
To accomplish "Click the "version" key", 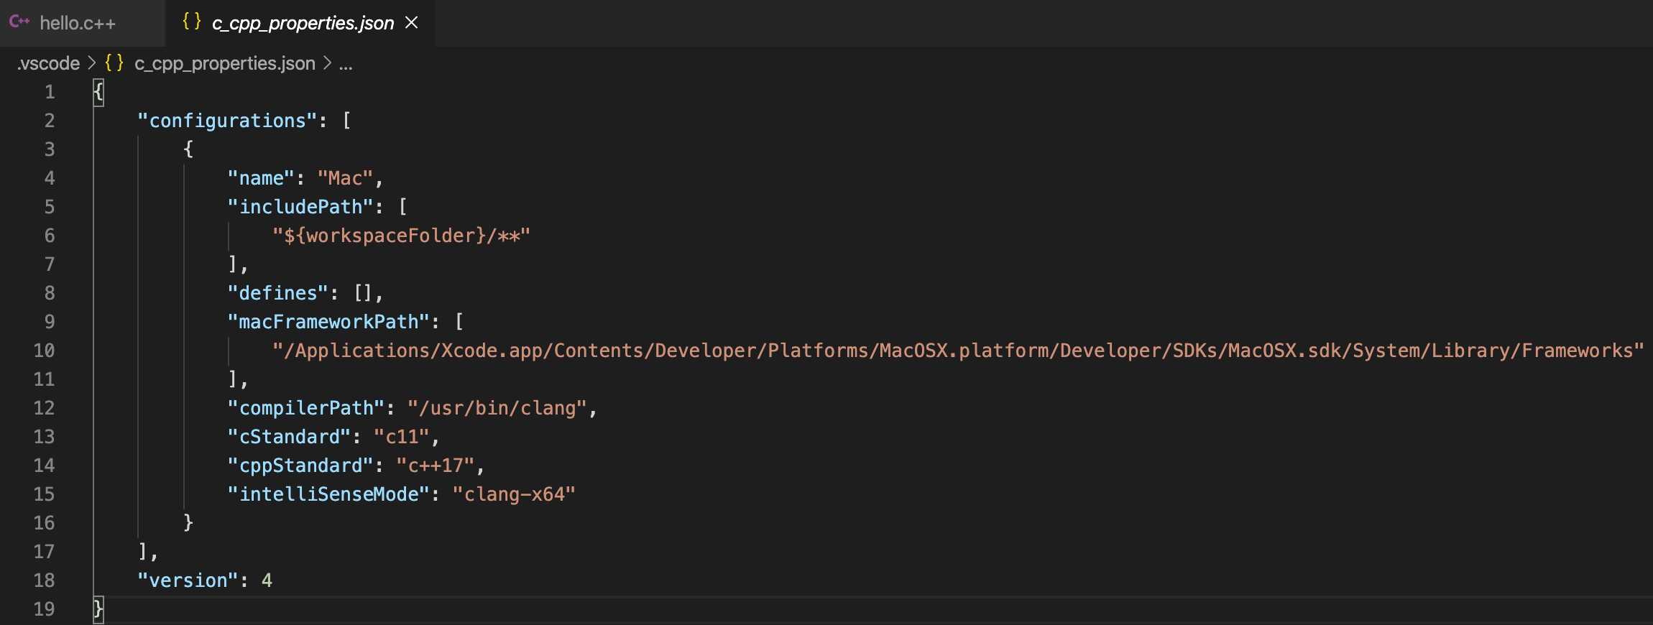I will (x=188, y=580).
